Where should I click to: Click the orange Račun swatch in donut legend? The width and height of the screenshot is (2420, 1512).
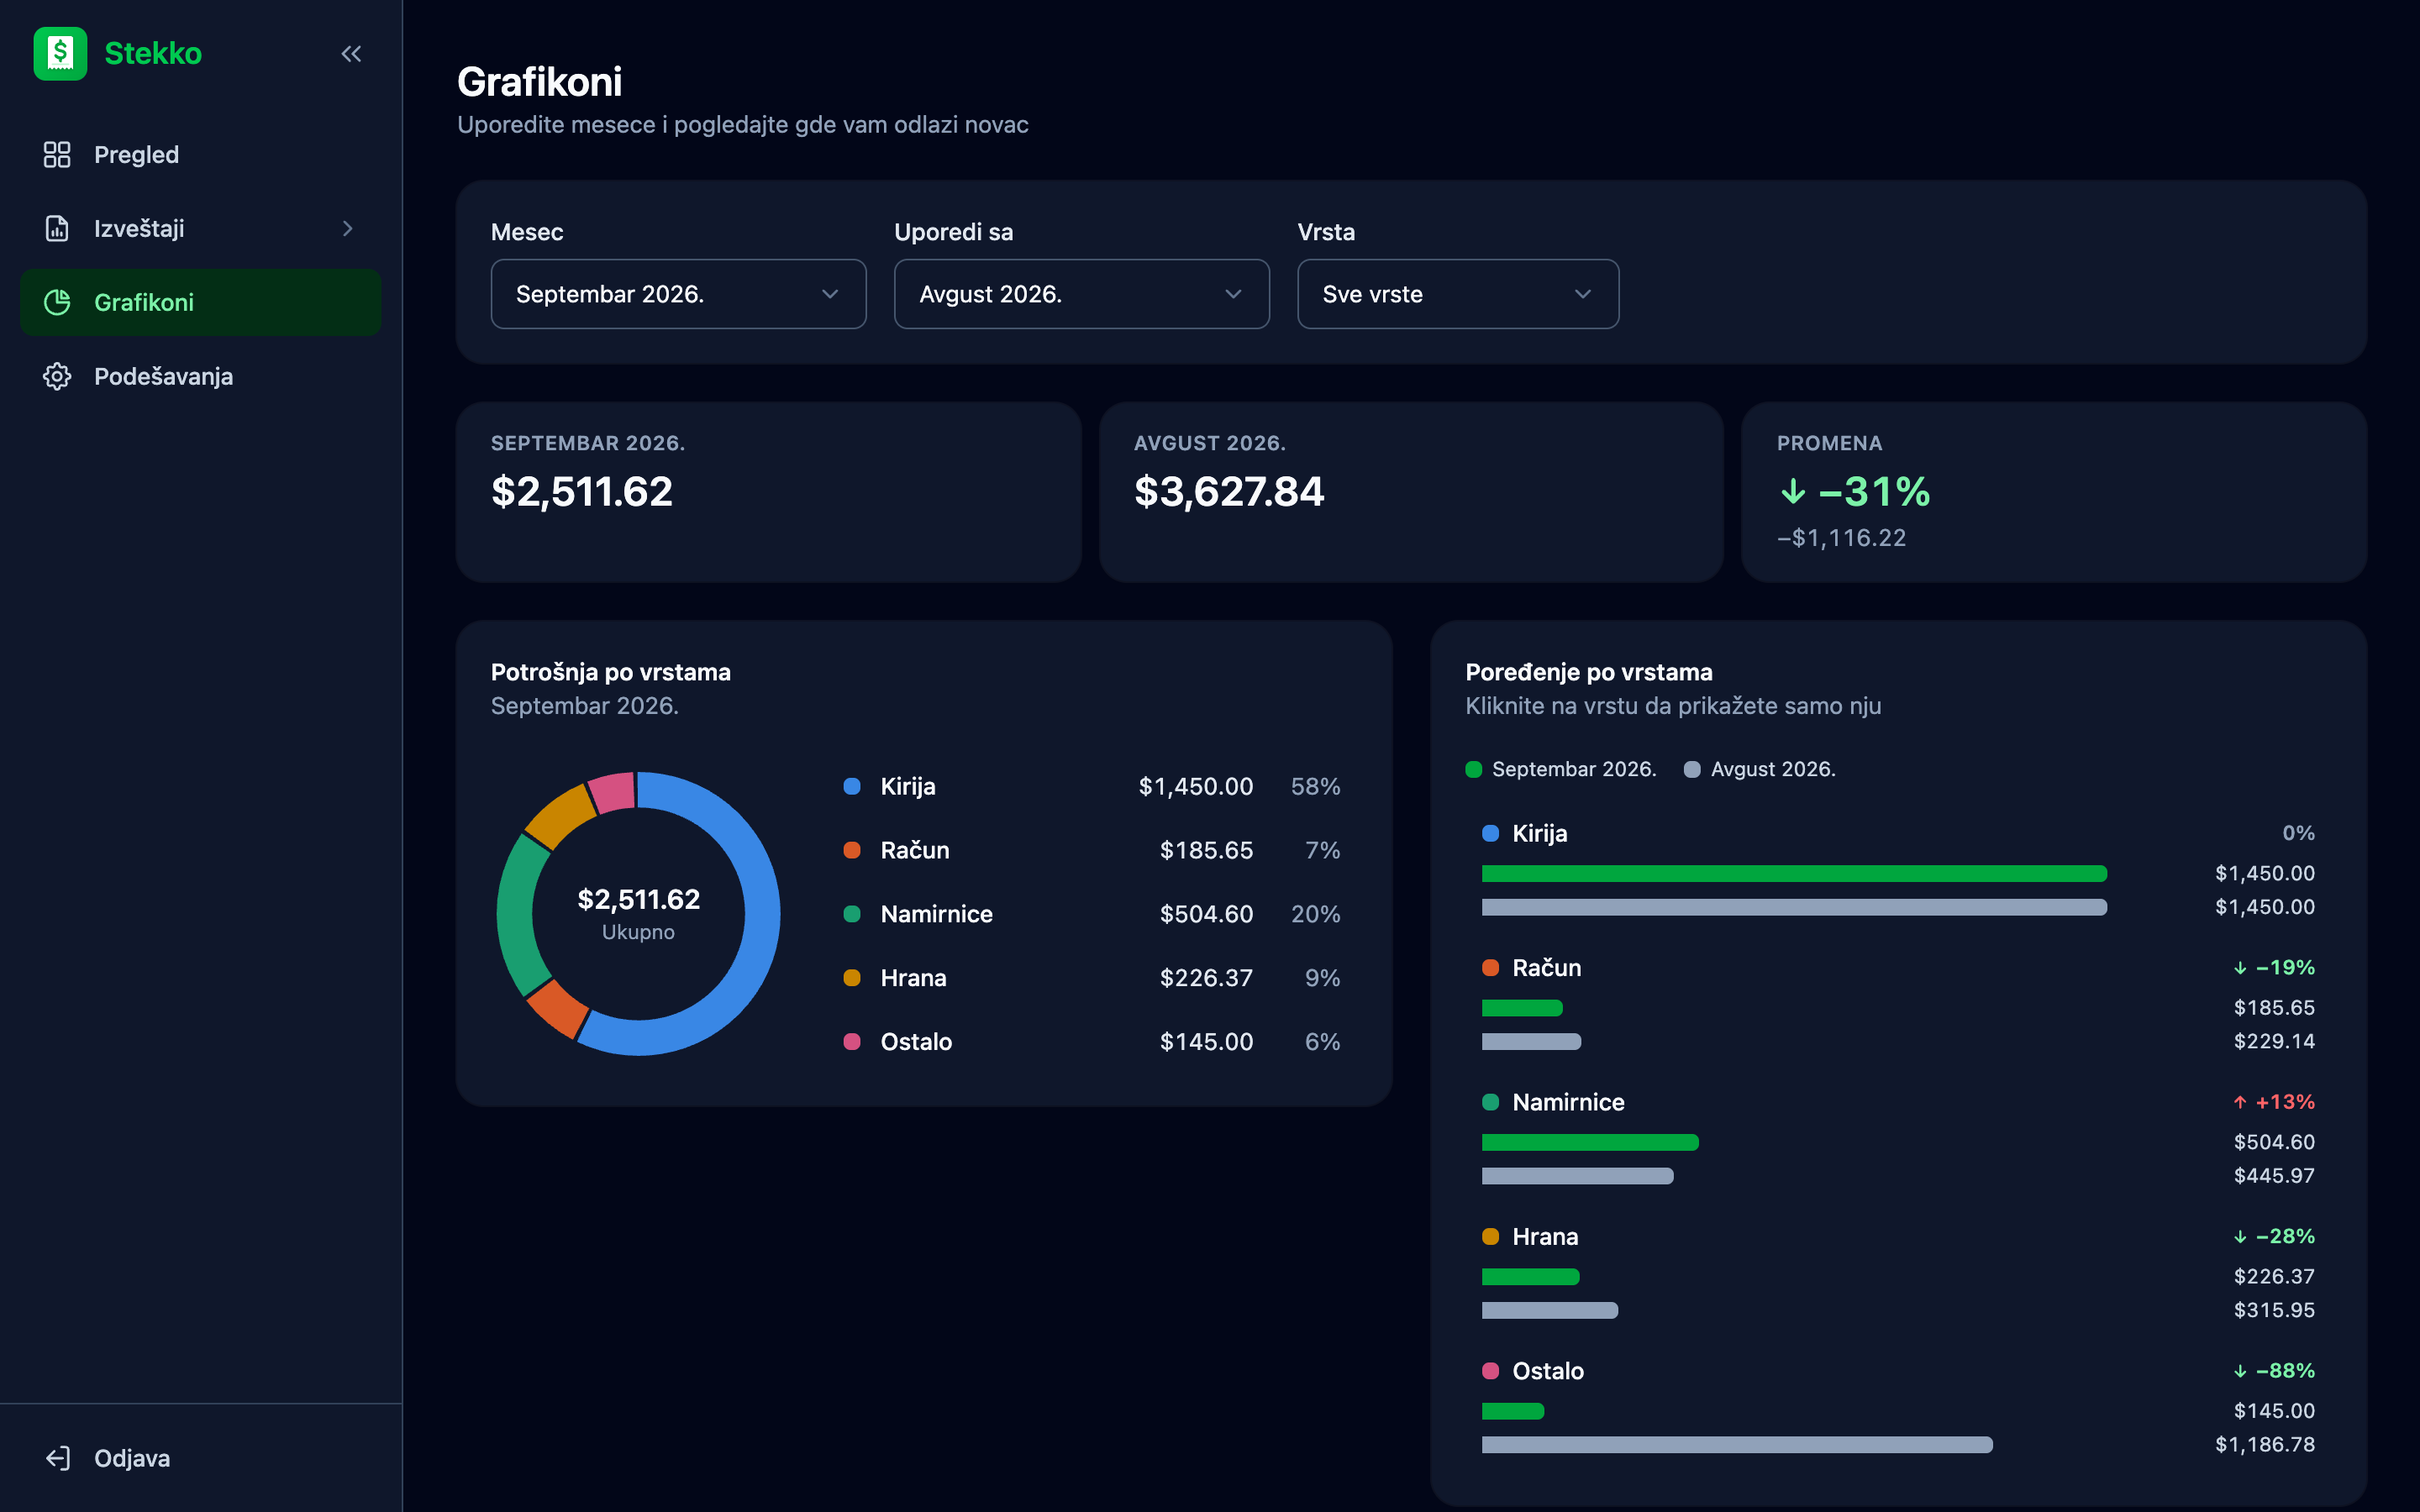(852, 850)
